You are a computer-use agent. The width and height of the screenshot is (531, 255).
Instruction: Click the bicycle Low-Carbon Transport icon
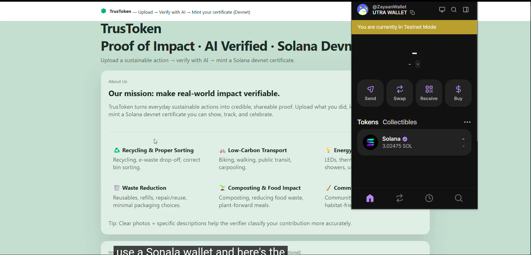point(222,150)
